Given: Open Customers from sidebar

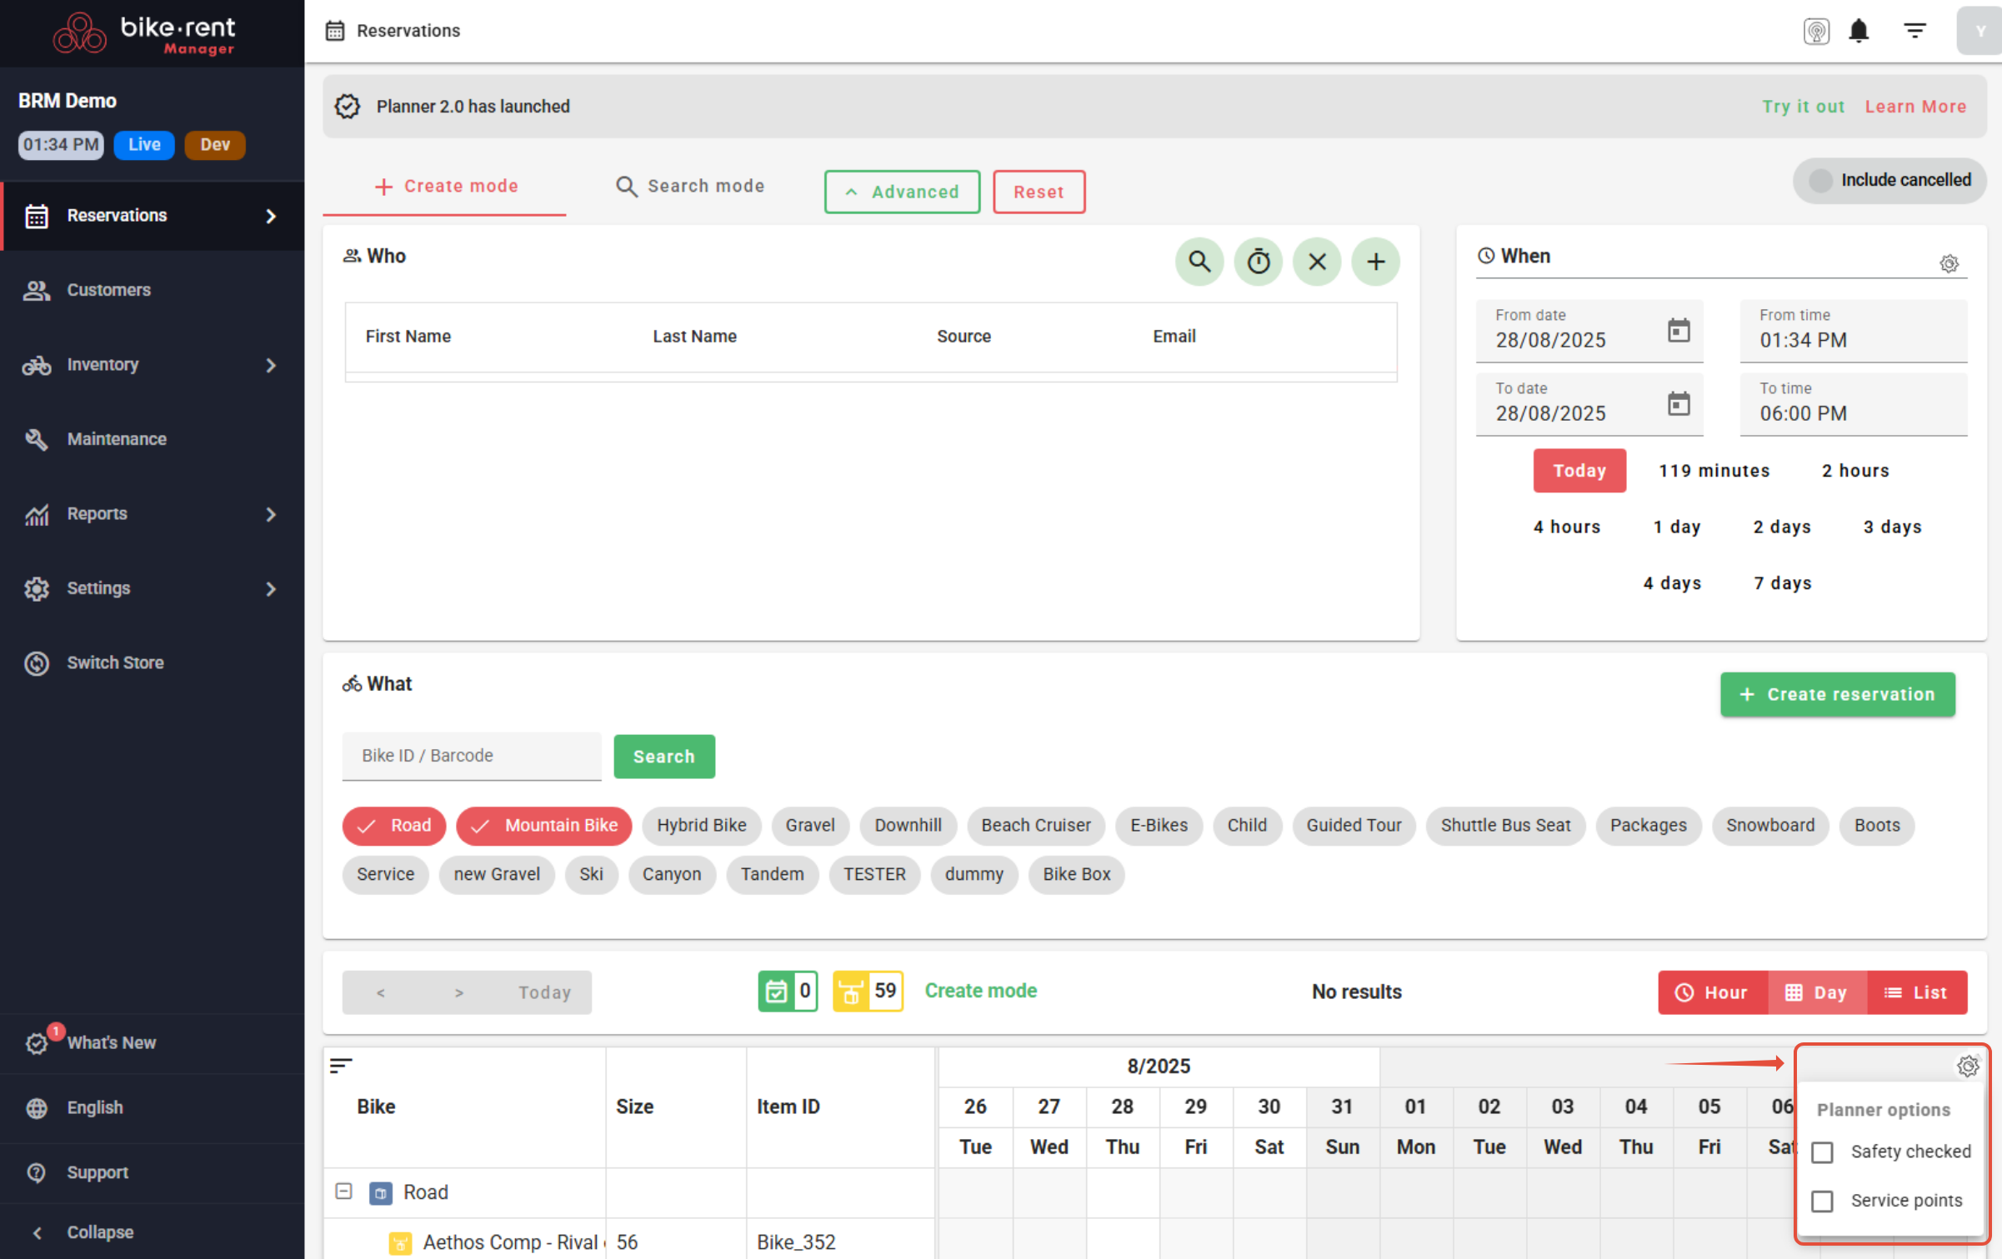Looking at the screenshot, I should click(108, 290).
